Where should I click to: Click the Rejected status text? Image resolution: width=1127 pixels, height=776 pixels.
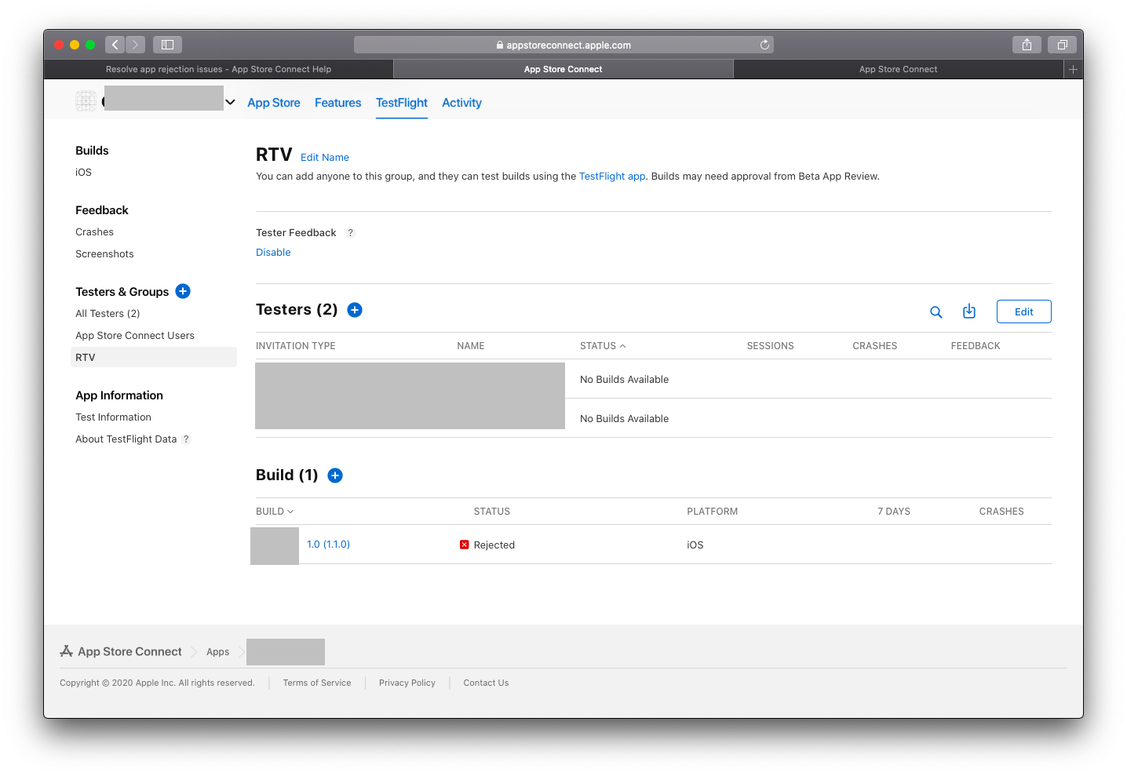click(494, 545)
